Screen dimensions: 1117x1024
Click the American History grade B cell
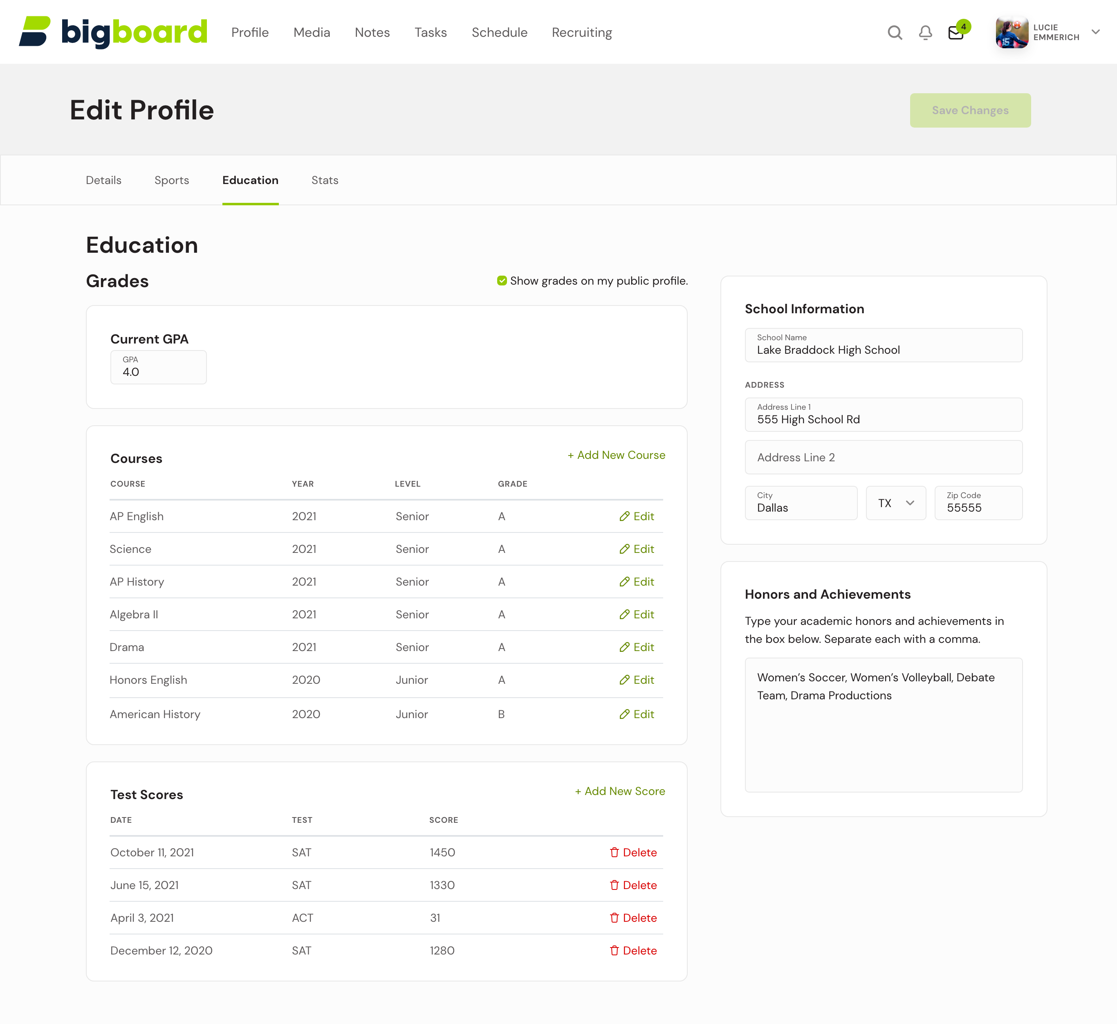click(x=501, y=714)
